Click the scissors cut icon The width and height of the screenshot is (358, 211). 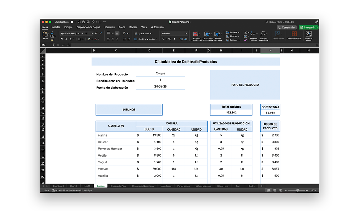coord(52,33)
